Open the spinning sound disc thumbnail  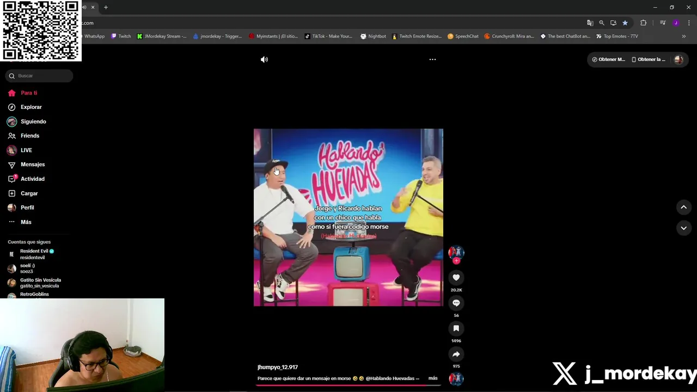(456, 378)
